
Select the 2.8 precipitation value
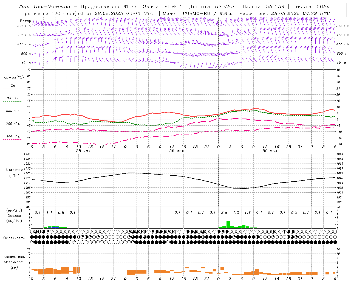[224, 212]
